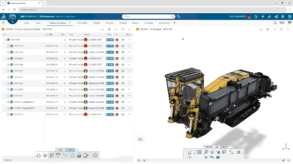Open a new browser tab
Image resolution: width=293 pixels, height=164 pixels.
coord(45,3)
